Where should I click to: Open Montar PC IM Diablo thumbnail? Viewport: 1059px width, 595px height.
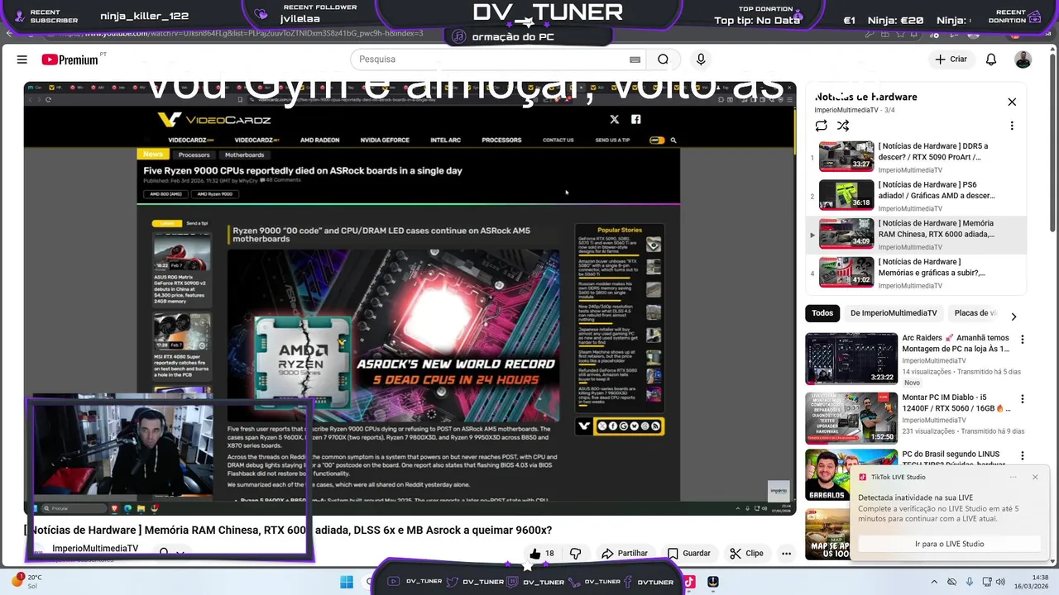tap(851, 417)
